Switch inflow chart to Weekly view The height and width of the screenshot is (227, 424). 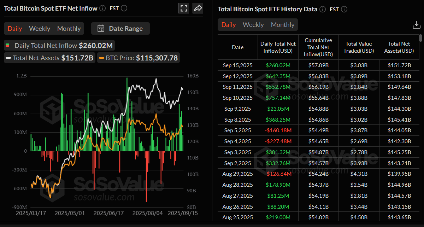(39, 28)
